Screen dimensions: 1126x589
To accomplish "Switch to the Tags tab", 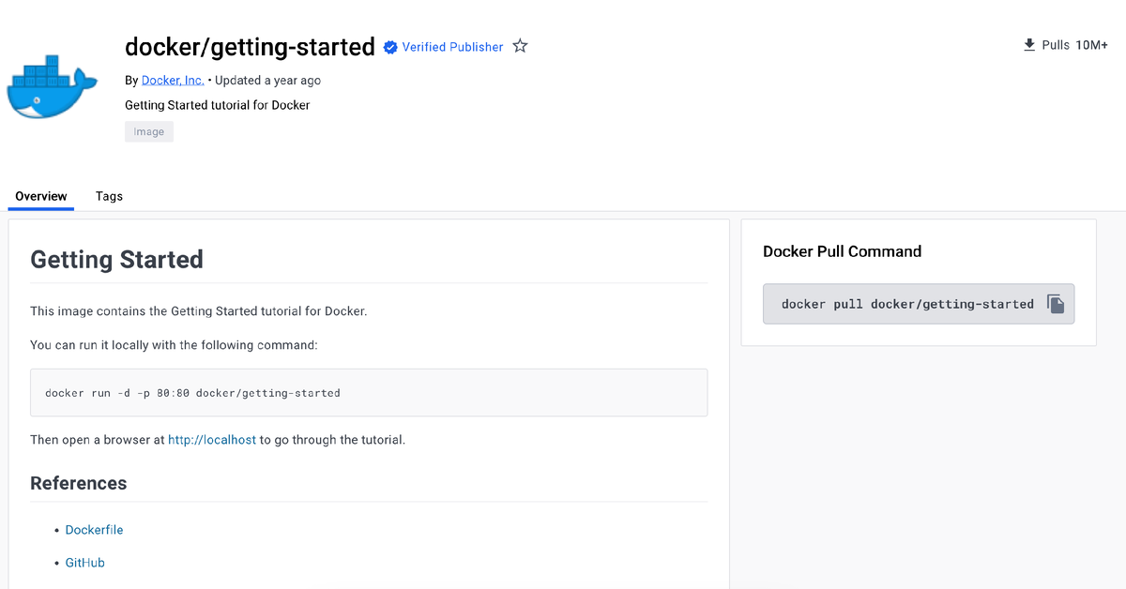I will (109, 196).
